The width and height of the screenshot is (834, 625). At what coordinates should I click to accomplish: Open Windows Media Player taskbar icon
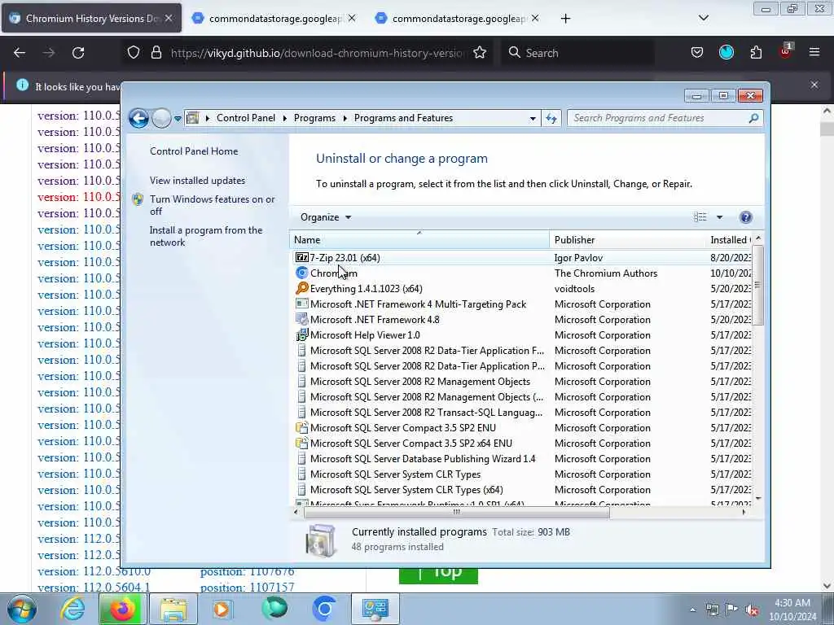[222, 609]
